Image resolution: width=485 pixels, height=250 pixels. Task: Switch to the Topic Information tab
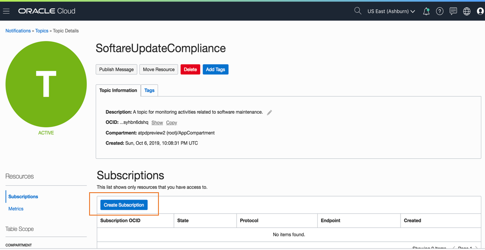click(x=118, y=90)
